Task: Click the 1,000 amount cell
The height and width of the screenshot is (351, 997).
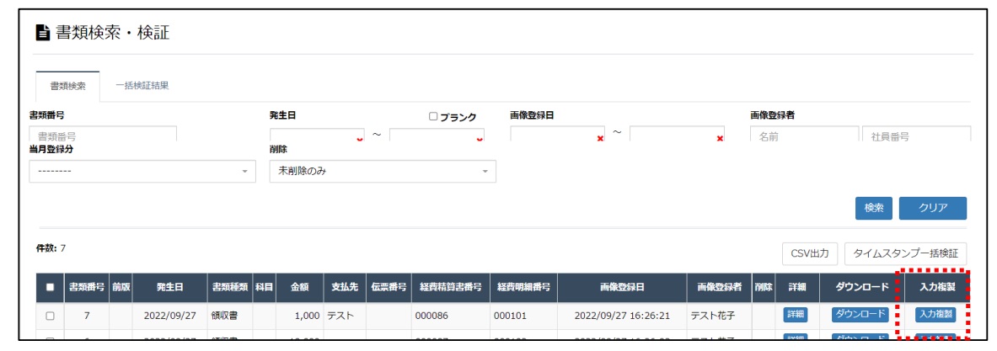Action: tap(299, 315)
